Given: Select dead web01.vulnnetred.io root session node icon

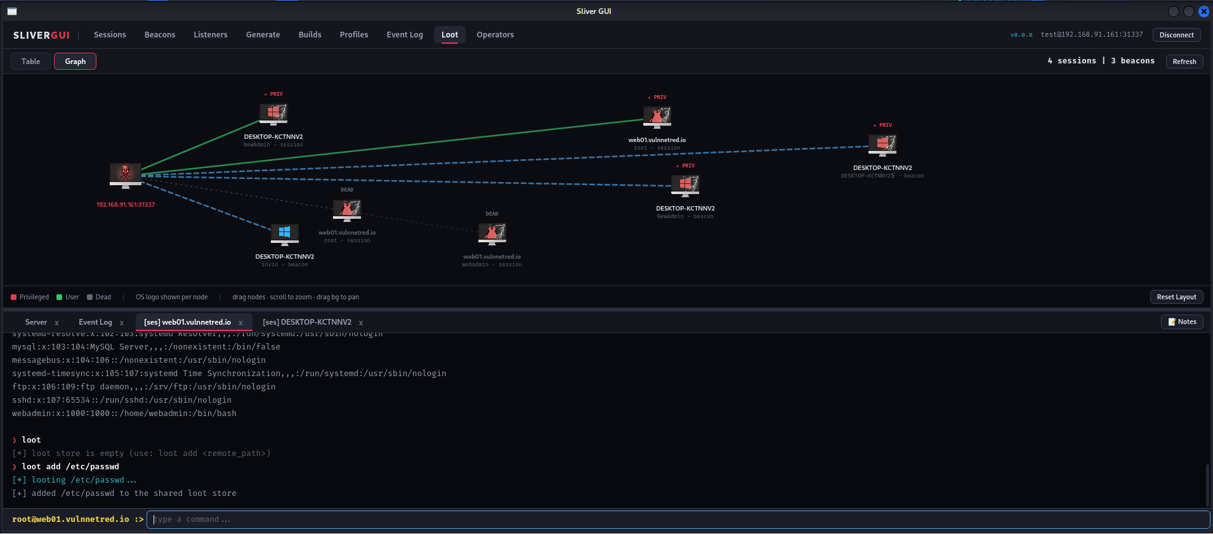Looking at the screenshot, I should pos(347,210).
